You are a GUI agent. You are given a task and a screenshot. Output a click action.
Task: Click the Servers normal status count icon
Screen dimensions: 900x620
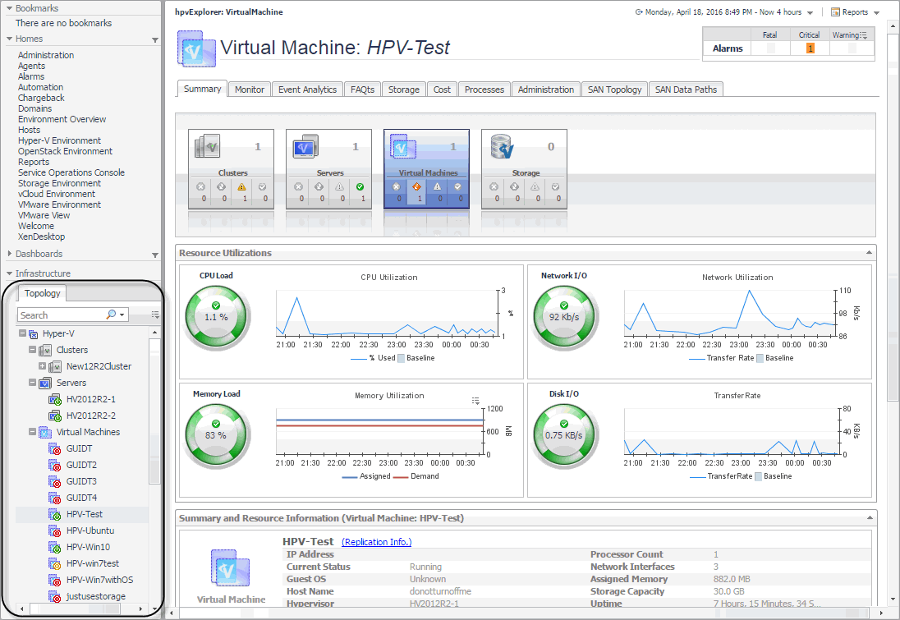(360, 187)
